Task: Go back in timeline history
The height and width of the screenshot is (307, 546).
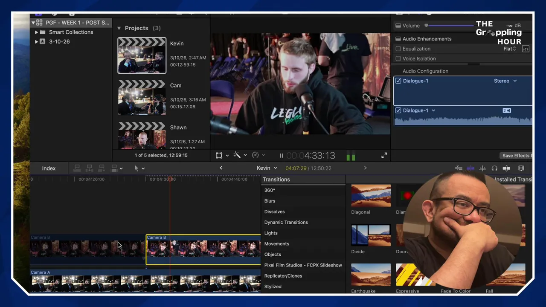Action: click(x=221, y=168)
